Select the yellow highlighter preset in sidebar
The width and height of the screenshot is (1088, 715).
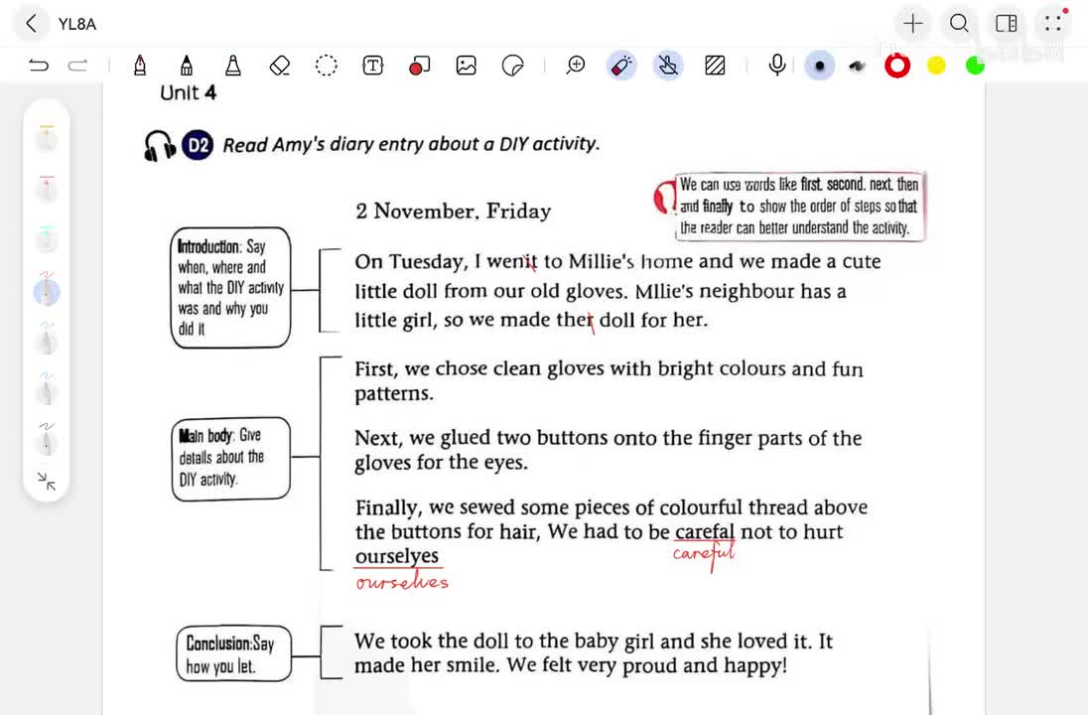47,137
